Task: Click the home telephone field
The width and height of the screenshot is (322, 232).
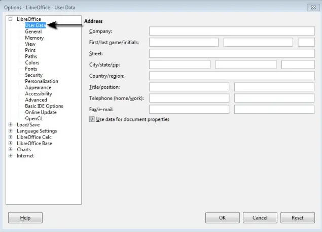Action: [189, 98]
